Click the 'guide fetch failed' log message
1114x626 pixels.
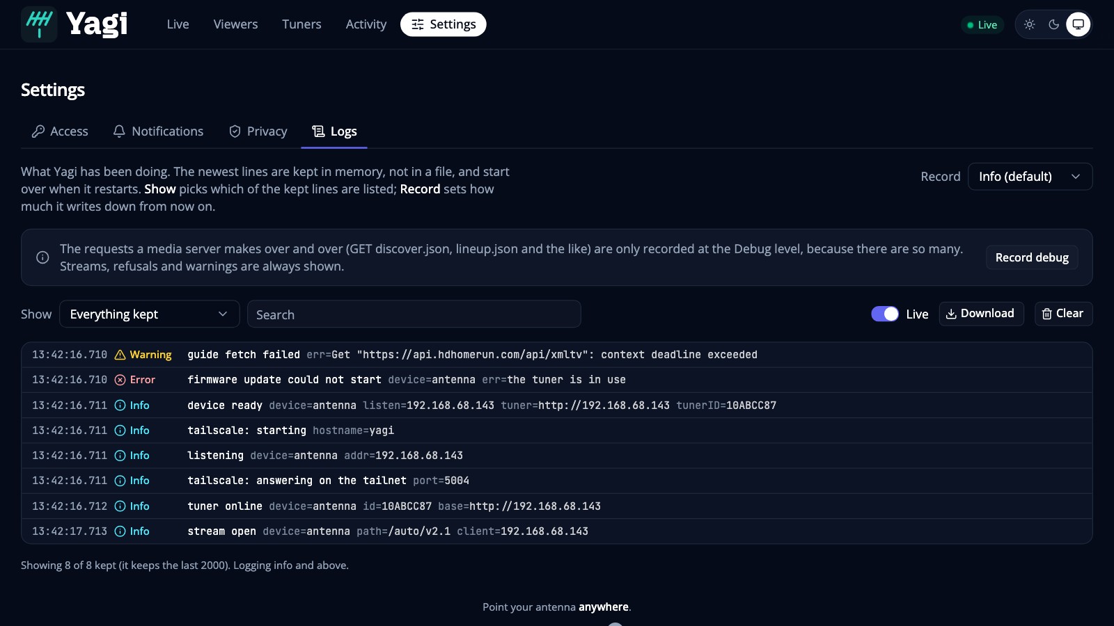[244, 355]
